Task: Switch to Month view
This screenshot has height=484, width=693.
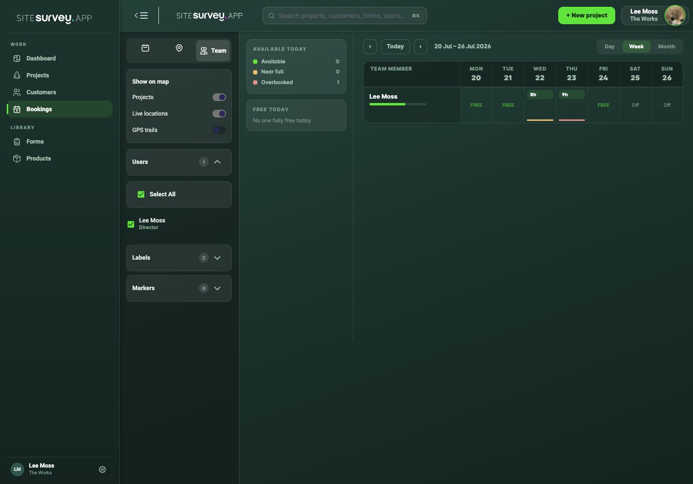Action: tap(666, 46)
